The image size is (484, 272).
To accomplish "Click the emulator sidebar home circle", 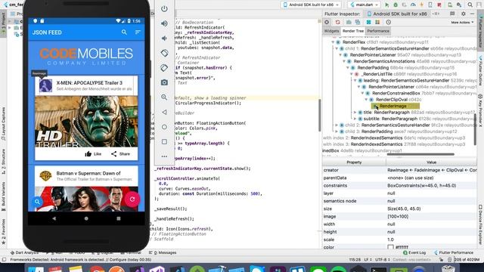I will [x=164, y=127].
